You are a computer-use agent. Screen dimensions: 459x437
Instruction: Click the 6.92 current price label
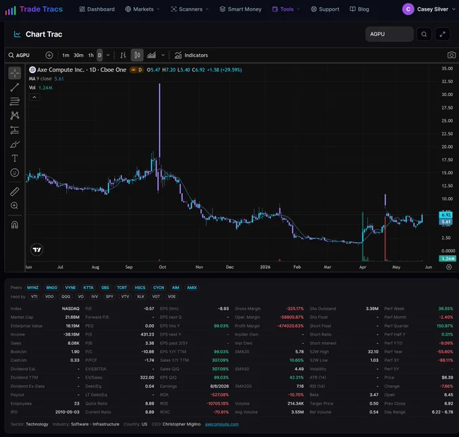point(446,215)
